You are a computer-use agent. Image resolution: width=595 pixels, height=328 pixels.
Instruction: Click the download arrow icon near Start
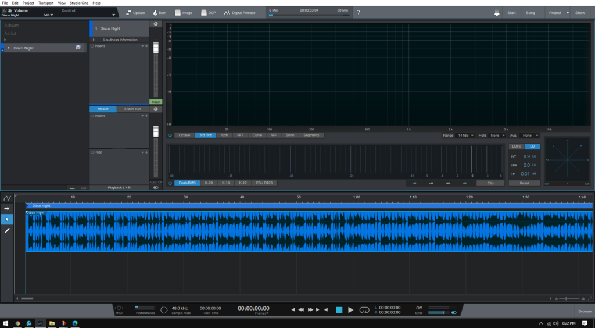point(497,13)
